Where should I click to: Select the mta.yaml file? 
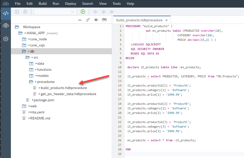point(37,112)
